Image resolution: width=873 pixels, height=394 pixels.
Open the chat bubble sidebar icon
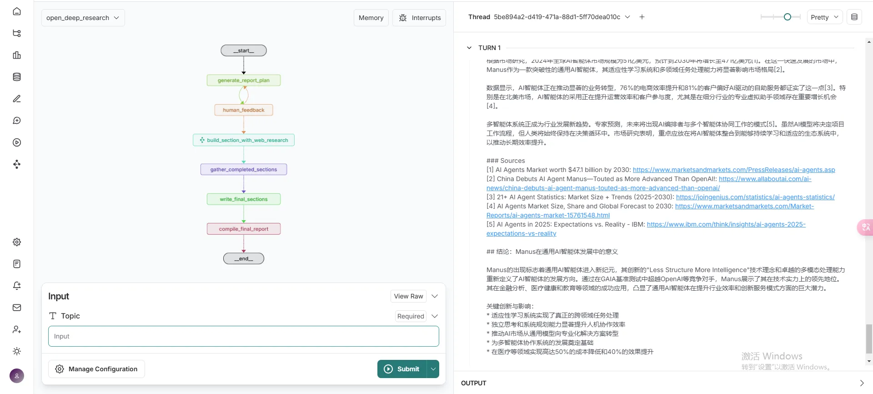[17, 121]
